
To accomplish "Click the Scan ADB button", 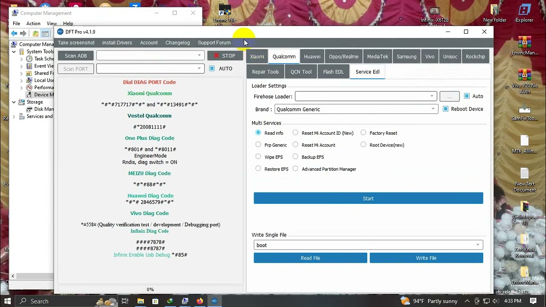I will 76,56.
